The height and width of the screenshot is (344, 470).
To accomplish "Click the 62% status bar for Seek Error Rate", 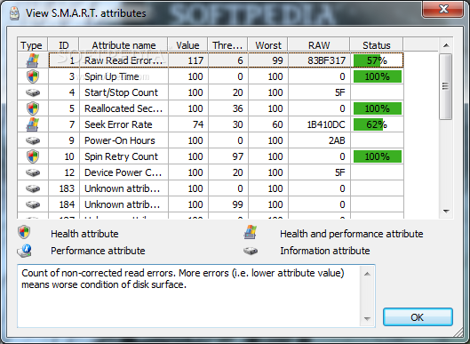I will [x=377, y=124].
